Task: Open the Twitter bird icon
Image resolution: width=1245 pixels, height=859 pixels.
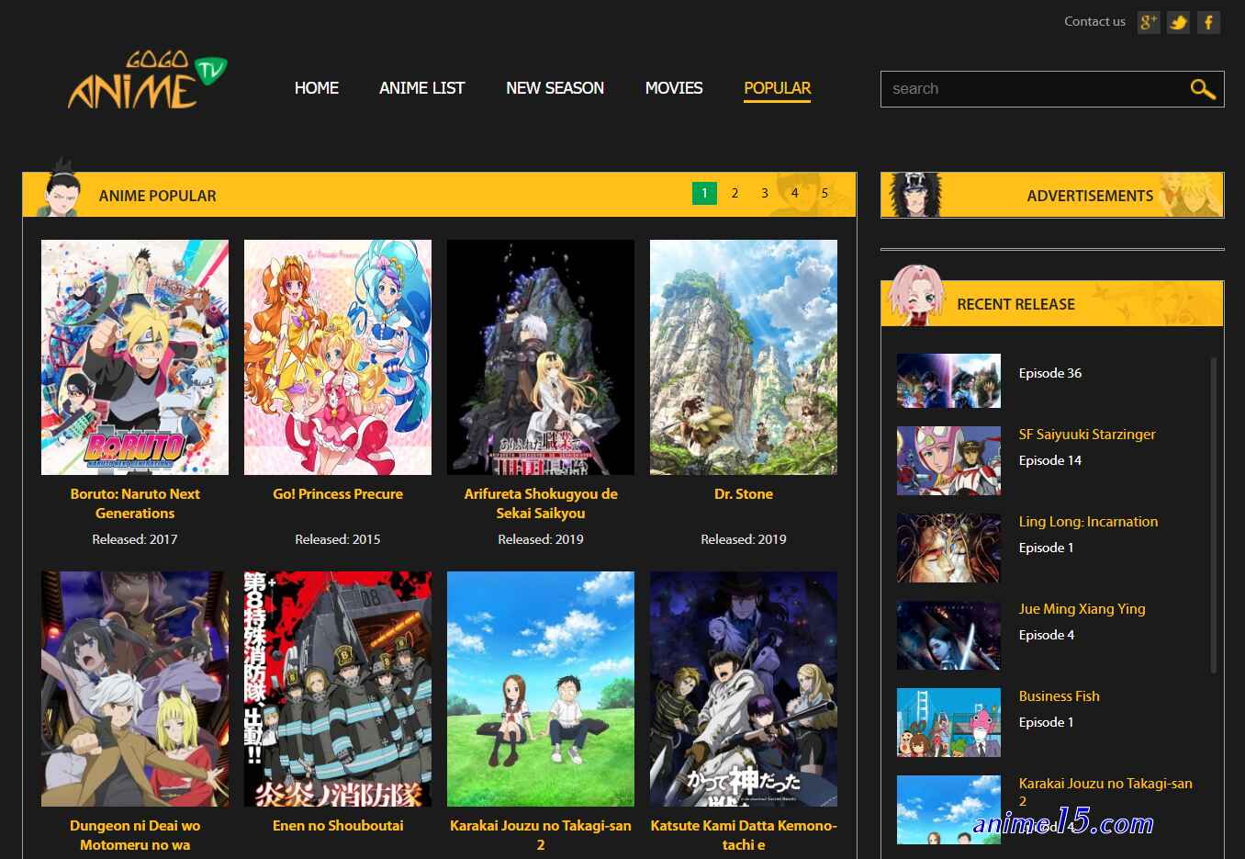Action: pyautogui.click(x=1179, y=22)
